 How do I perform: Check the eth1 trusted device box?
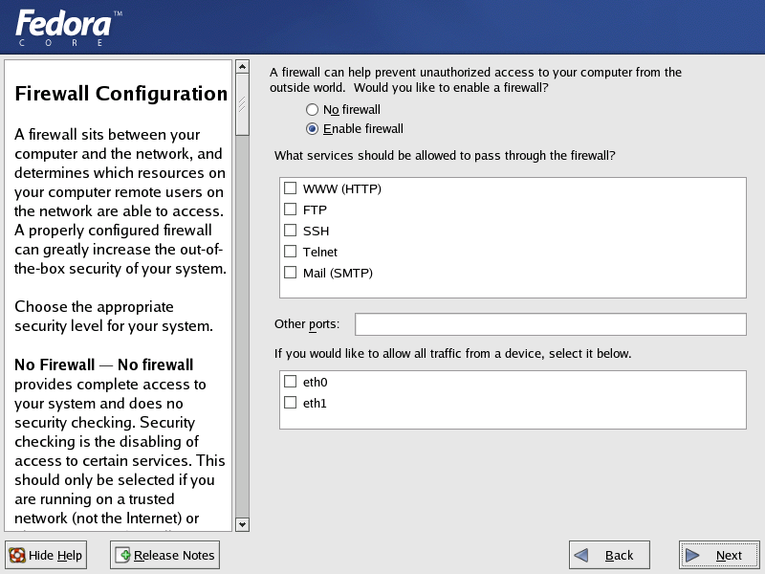click(291, 403)
